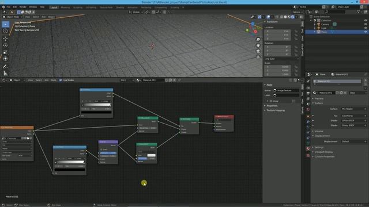This screenshot has height=207, width=369.
Task: Hide the Plane in outliner with eye icon
Action: (366, 32)
